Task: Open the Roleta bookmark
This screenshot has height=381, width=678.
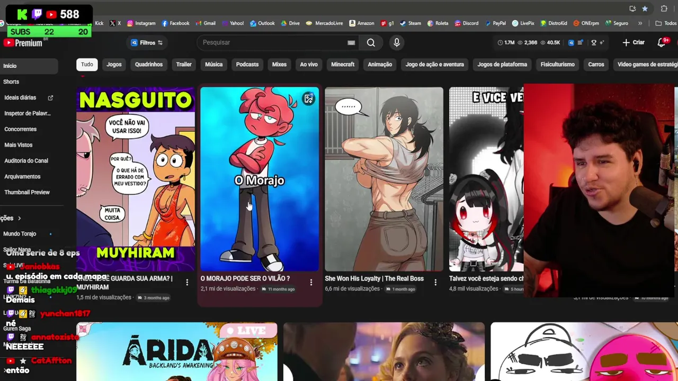Action: 438,23
